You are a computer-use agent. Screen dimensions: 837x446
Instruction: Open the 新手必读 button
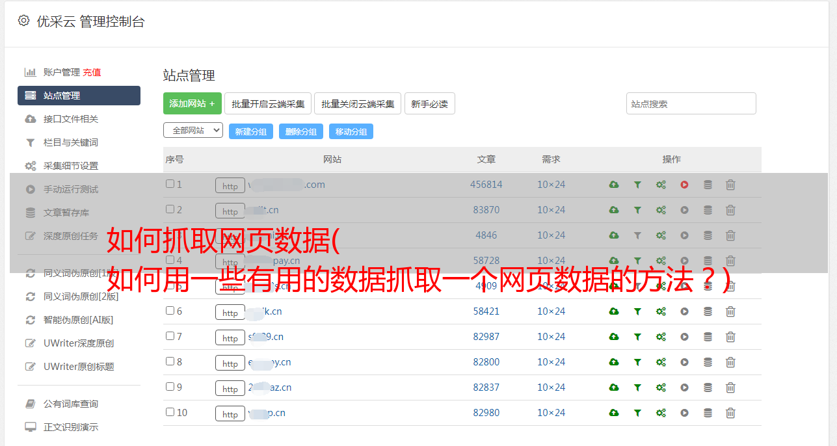pos(430,103)
